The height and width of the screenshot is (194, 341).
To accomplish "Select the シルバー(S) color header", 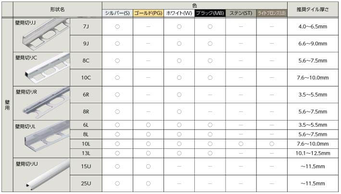I will [x=117, y=13].
